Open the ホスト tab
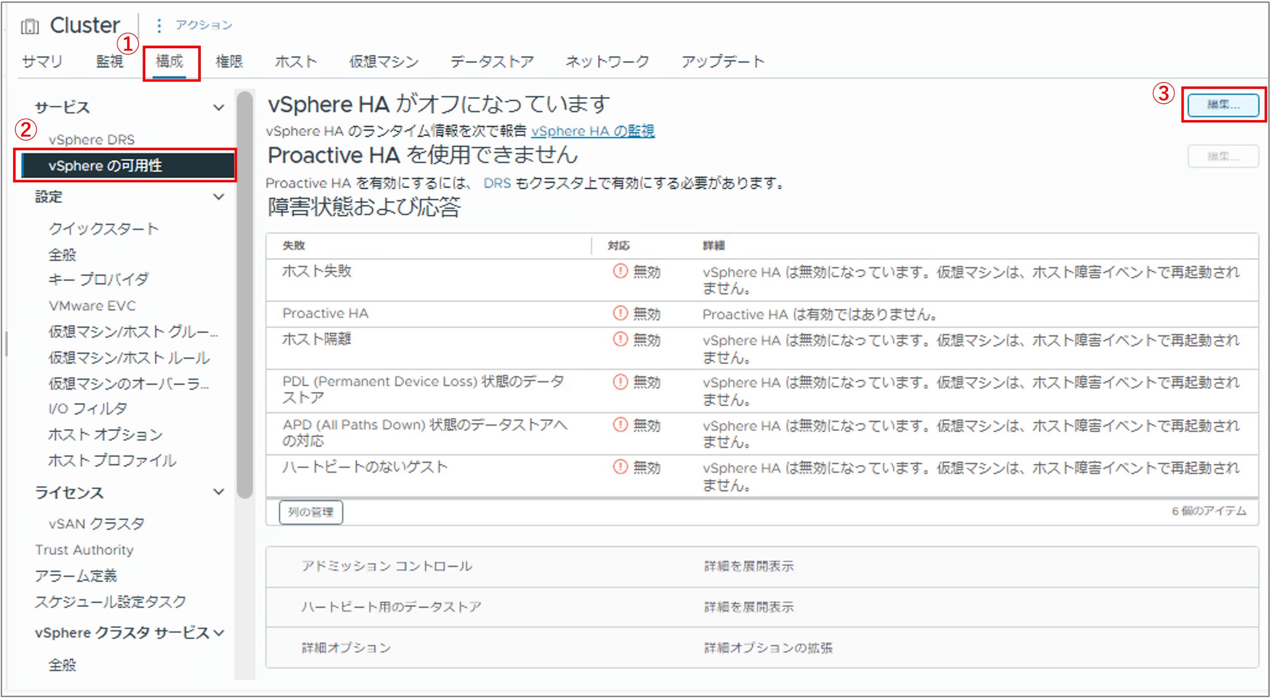The image size is (1270, 699). point(296,62)
